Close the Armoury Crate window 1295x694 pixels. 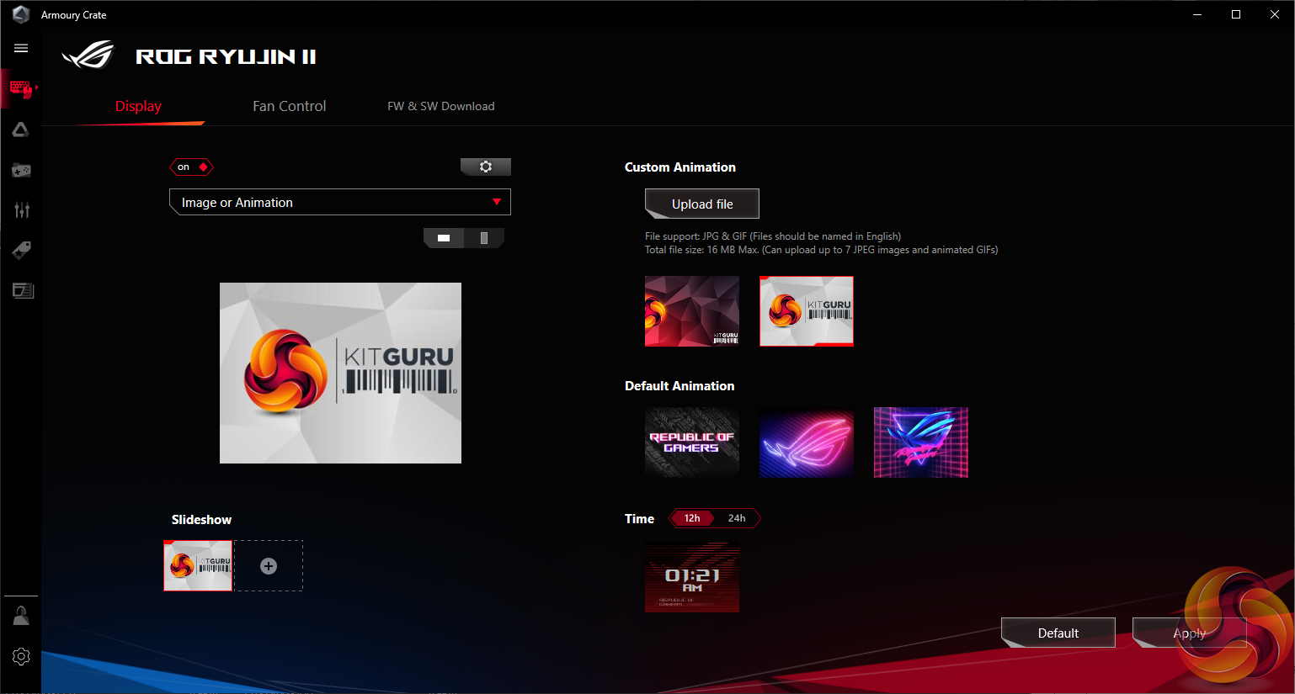click(x=1275, y=14)
